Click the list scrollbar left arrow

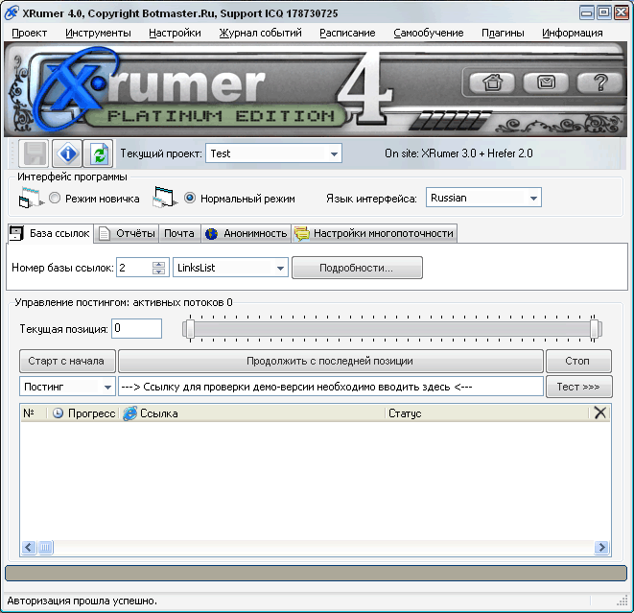pyautogui.click(x=29, y=547)
